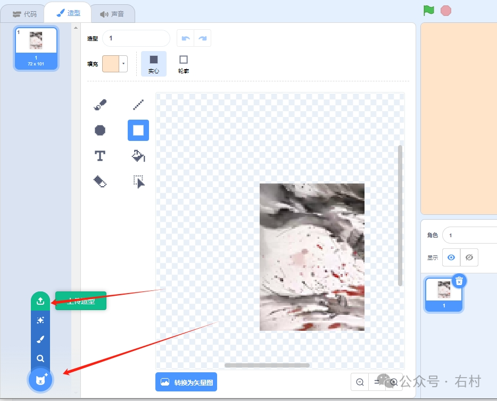Click the 转换为矢量图 button
This screenshot has width=497, height=401.
186,382
